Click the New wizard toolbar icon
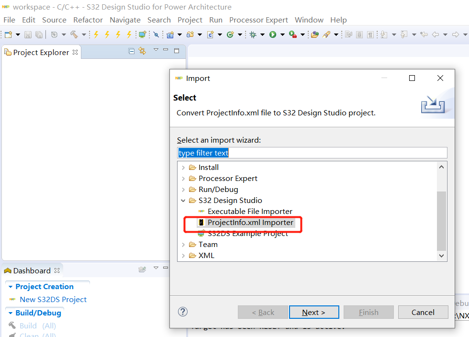The width and height of the screenshot is (469, 337). click(9, 35)
